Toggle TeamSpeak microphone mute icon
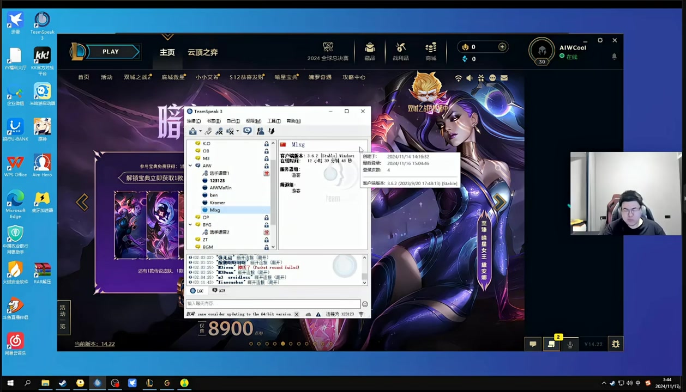This screenshot has width=686, height=392. pyautogui.click(x=219, y=131)
